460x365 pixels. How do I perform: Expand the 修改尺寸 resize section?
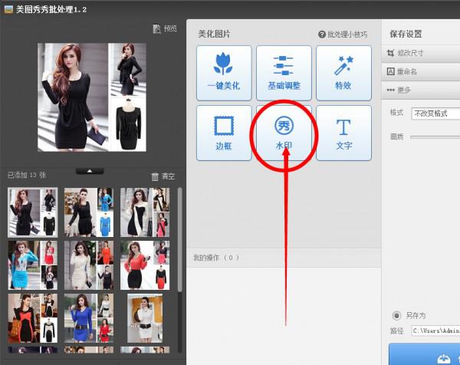click(422, 54)
